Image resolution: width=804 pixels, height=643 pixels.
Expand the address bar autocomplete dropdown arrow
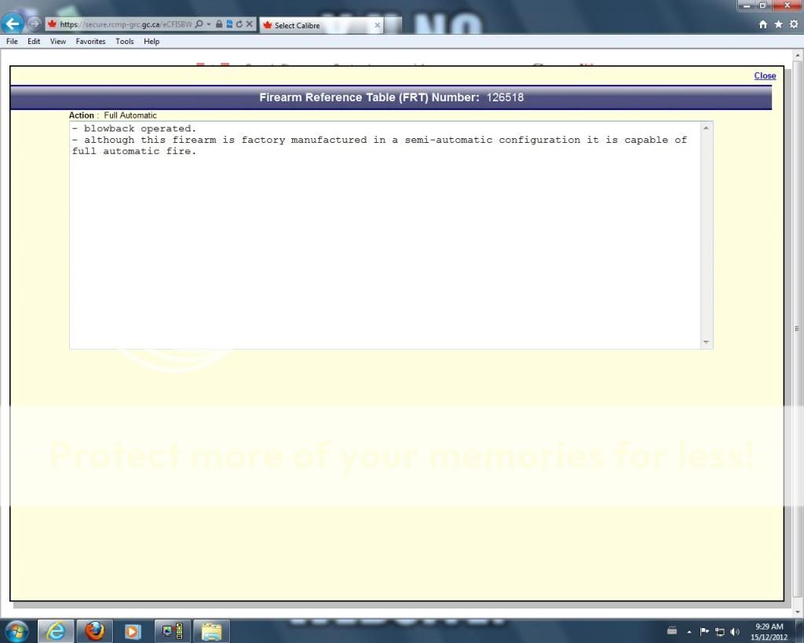click(209, 24)
